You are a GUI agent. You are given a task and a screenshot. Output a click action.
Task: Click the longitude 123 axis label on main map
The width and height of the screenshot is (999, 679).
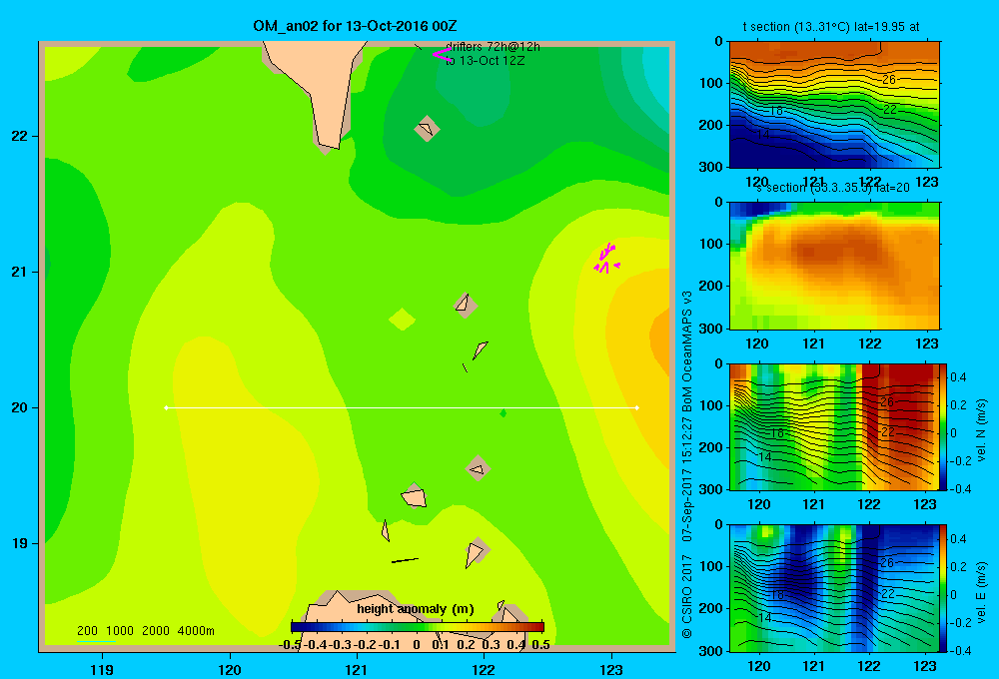coord(611,669)
